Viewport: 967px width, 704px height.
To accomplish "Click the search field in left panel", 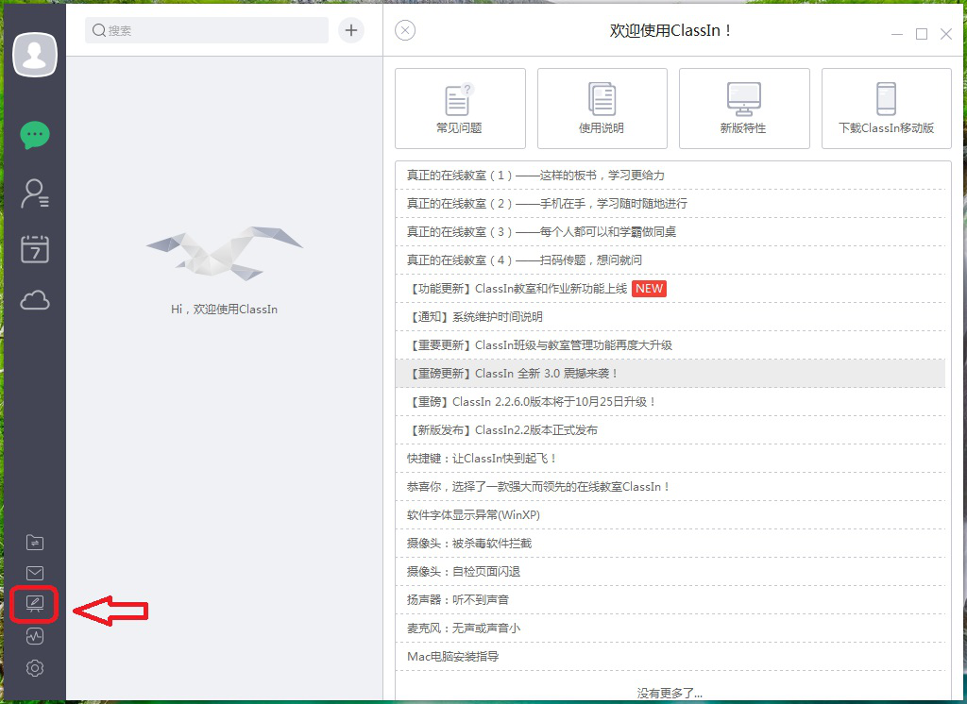I will click(x=207, y=30).
